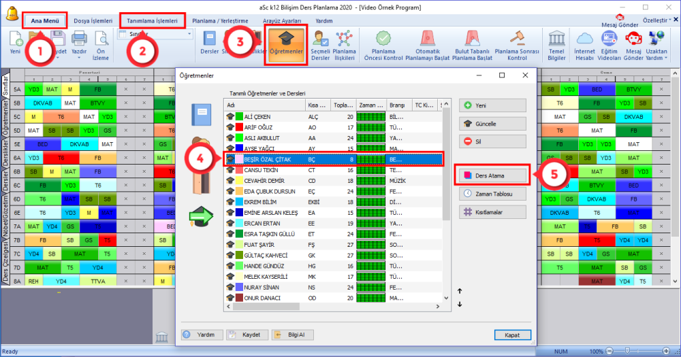Screen dimensions: 681x357
Task: Click Kapat to close the dialog
Action: (513, 335)
